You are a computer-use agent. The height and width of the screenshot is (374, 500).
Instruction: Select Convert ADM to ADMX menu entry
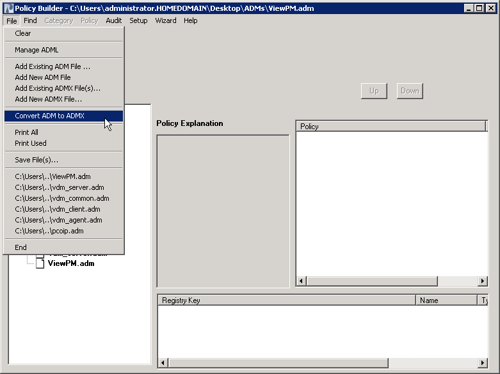click(x=50, y=116)
